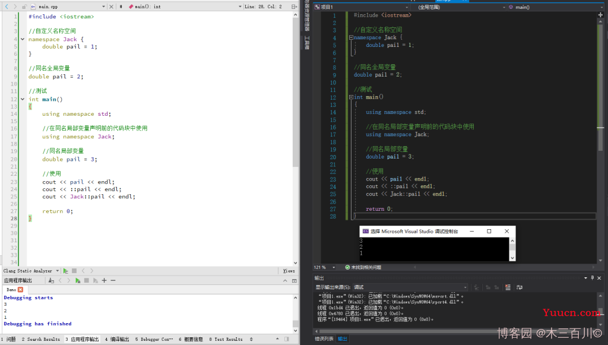The width and height of the screenshot is (608, 345).
Task: Open the 4 编译输出 pane
Action: coord(117,339)
